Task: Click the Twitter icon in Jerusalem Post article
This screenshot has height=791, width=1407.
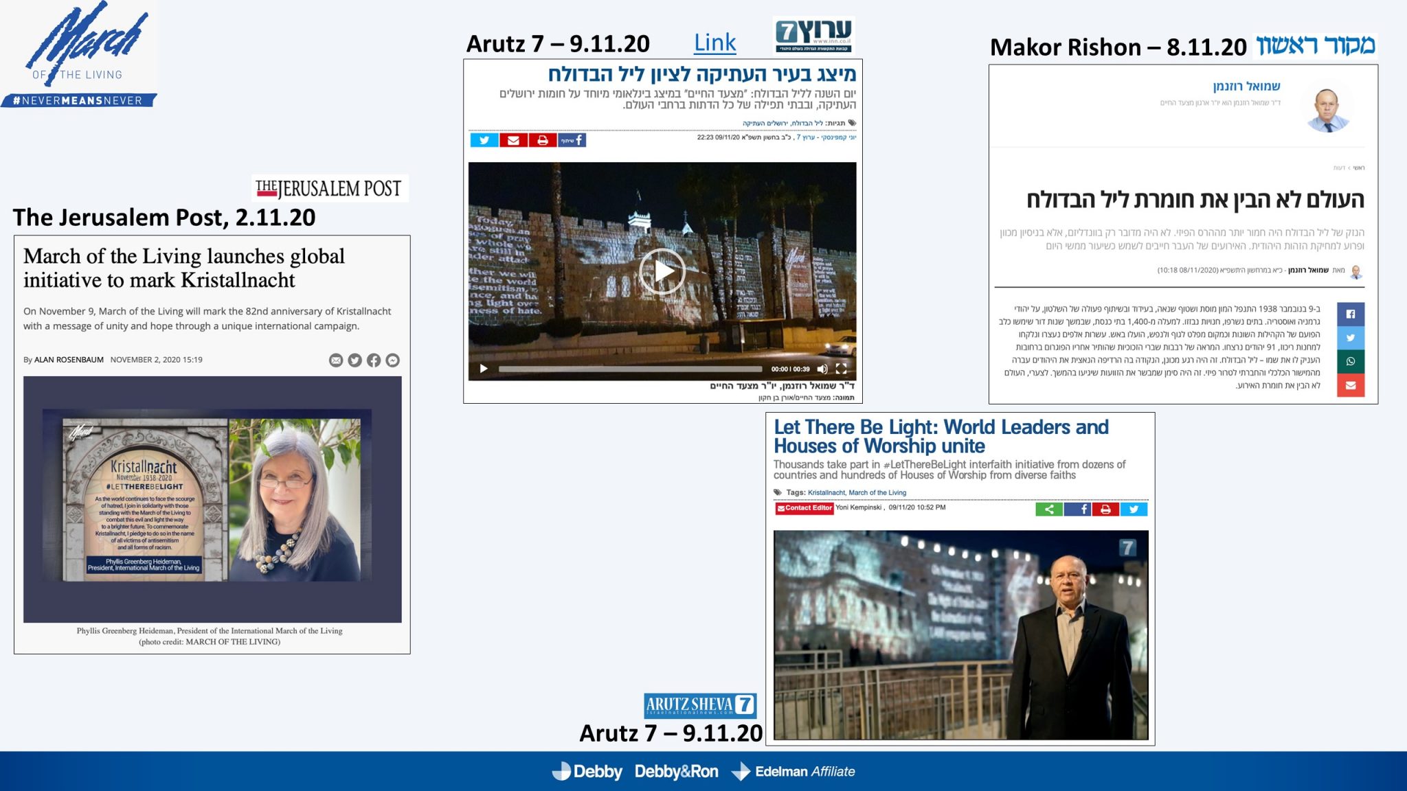Action: click(x=354, y=360)
